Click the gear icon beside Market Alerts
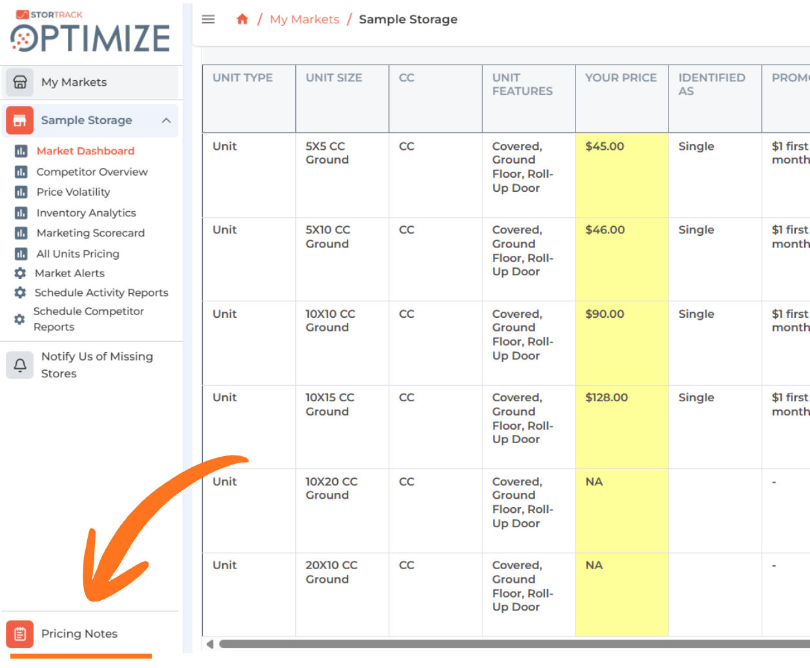 20,273
